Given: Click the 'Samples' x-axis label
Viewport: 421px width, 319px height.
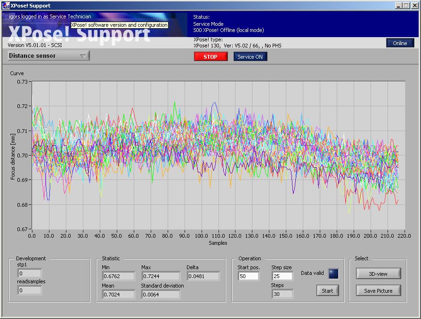Looking at the screenshot, I should click(218, 243).
